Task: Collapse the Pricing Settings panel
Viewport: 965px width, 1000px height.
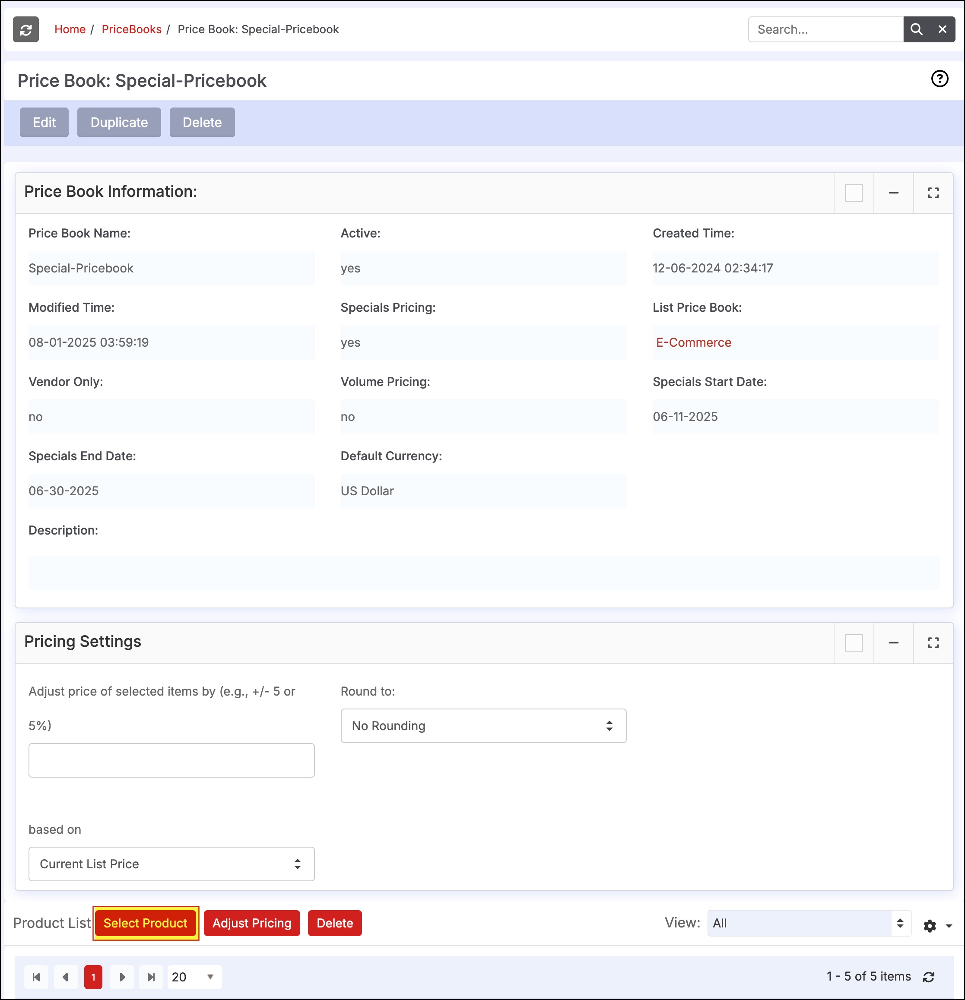Action: [894, 643]
